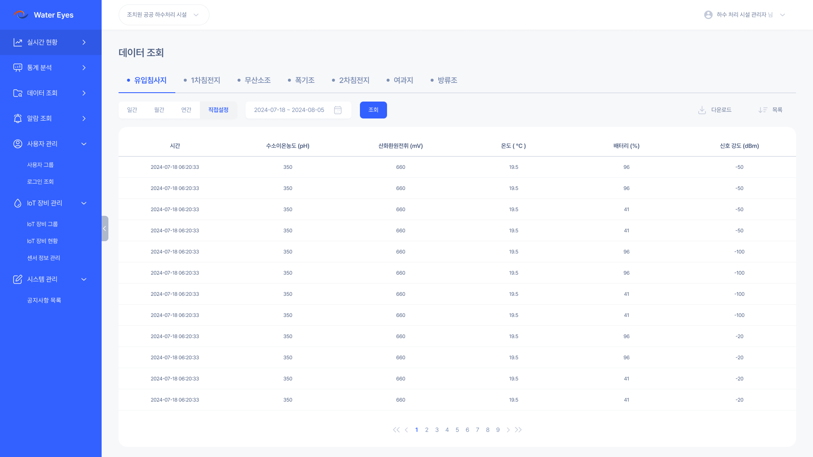This screenshot has width=813, height=457.
Task: Click the real-time status chart icon
Action: pos(18,42)
